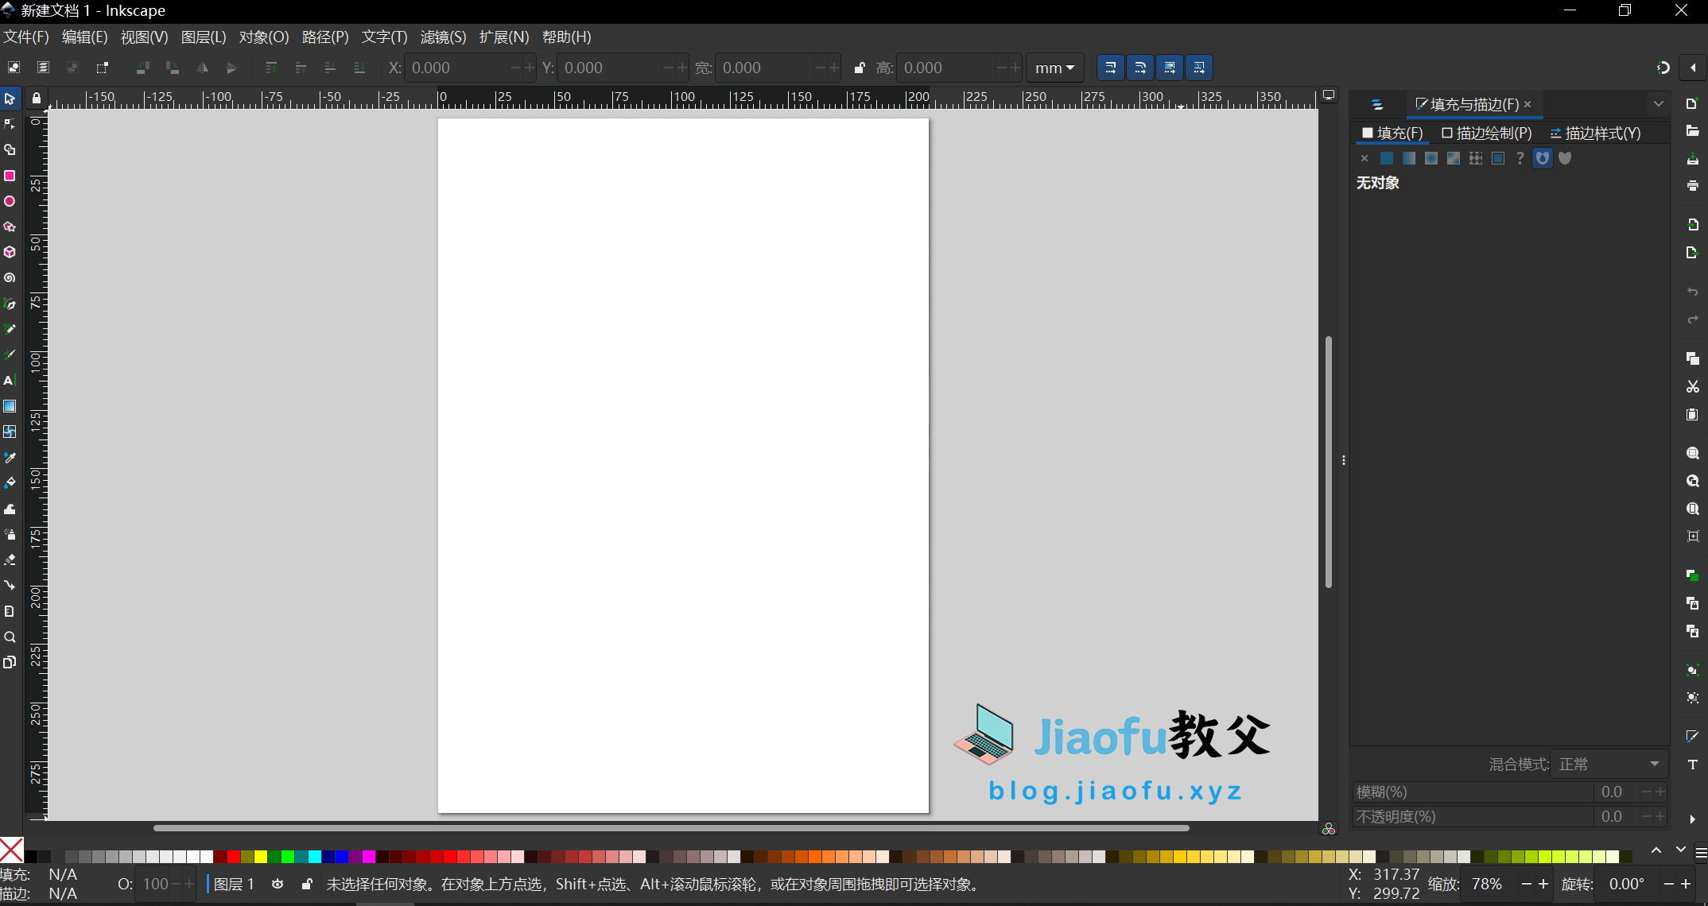Screen dimensions: 1708x906
Task: Select the Paint bucket tool
Action: 10,483
